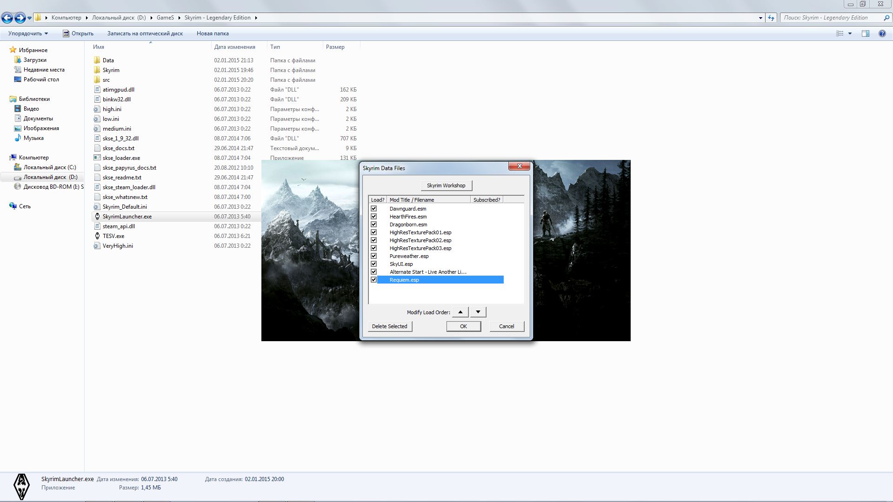Expand GameS breadcrumb arrow
The width and height of the screenshot is (893, 502).
pyautogui.click(x=179, y=18)
